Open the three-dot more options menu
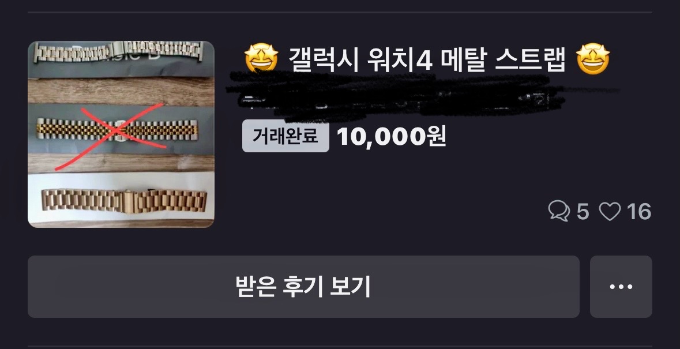The image size is (680, 349). pyautogui.click(x=621, y=287)
